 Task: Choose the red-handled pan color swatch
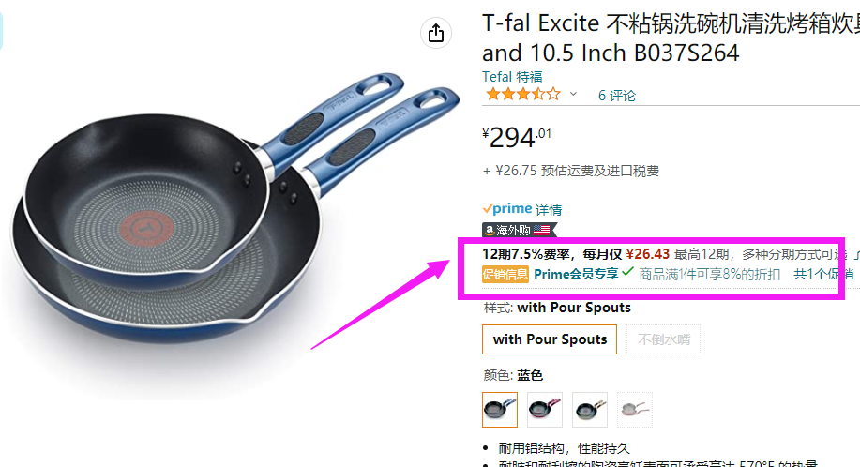[545, 410]
